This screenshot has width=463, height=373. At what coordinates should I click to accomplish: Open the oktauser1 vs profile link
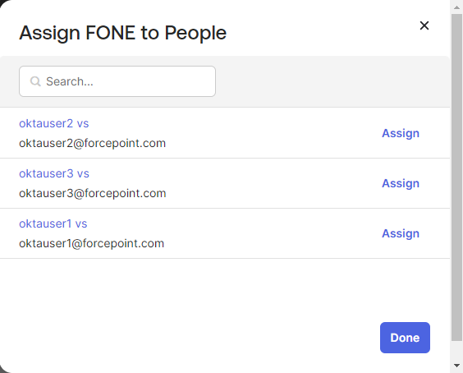[53, 223]
